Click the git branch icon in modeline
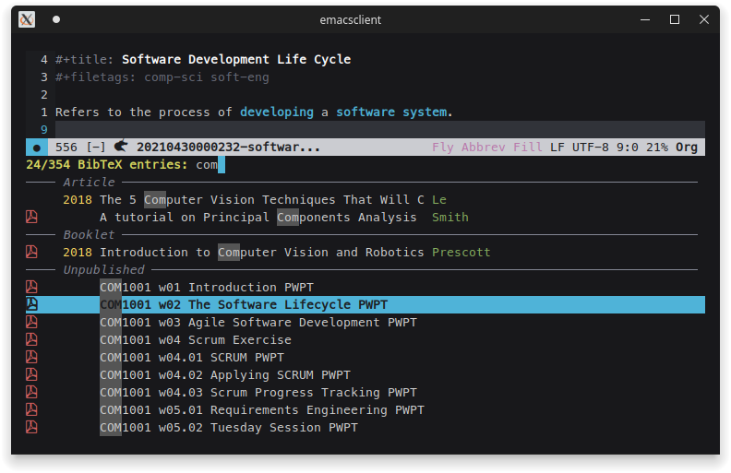 [121, 147]
